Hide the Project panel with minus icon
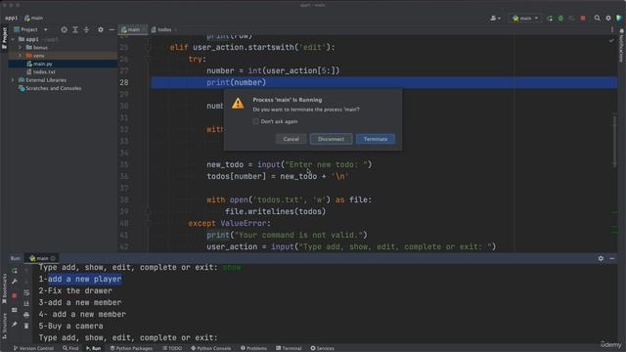Image resolution: width=626 pixels, height=352 pixels. (112, 29)
